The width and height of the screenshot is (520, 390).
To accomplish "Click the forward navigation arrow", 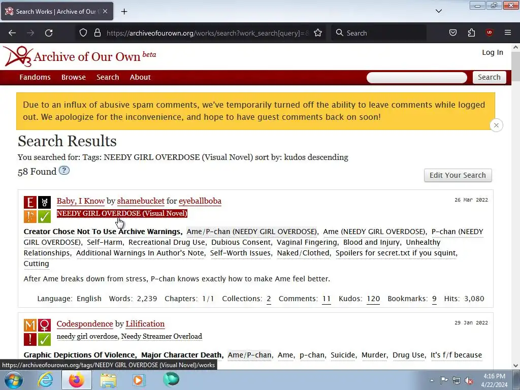I will (x=30, y=33).
